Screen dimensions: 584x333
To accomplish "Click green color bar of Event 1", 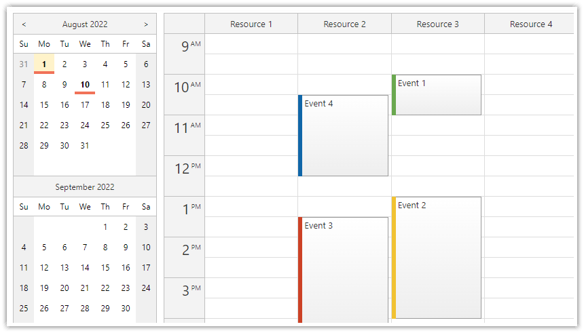I will pyautogui.click(x=394, y=95).
